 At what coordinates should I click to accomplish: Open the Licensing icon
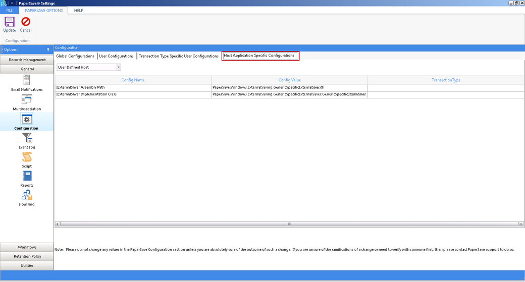coord(27,195)
